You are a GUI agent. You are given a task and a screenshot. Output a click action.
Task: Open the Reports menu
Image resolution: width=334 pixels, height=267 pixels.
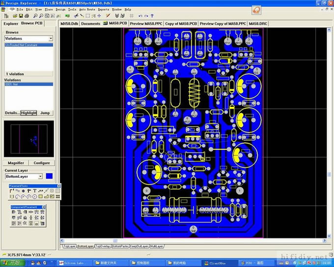click(104, 9)
